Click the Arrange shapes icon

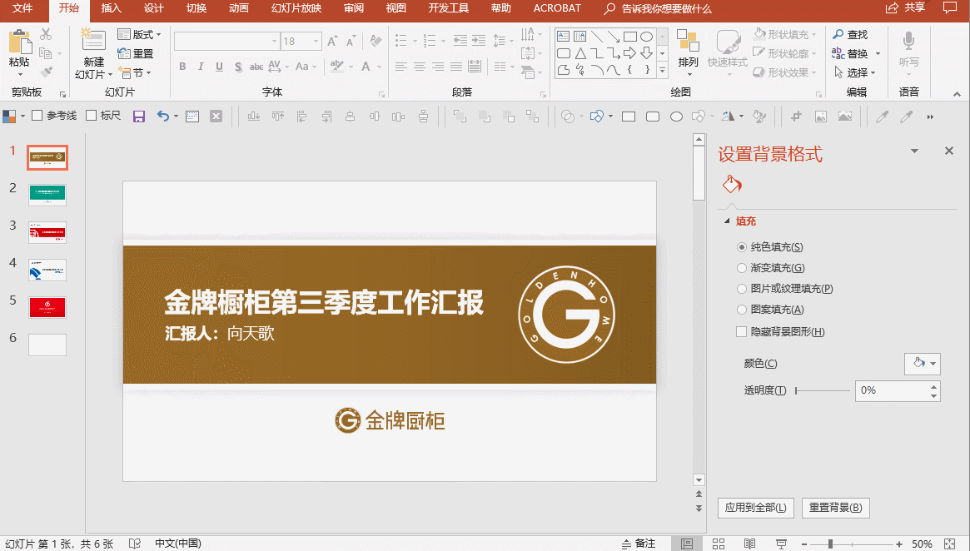point(688,43)
